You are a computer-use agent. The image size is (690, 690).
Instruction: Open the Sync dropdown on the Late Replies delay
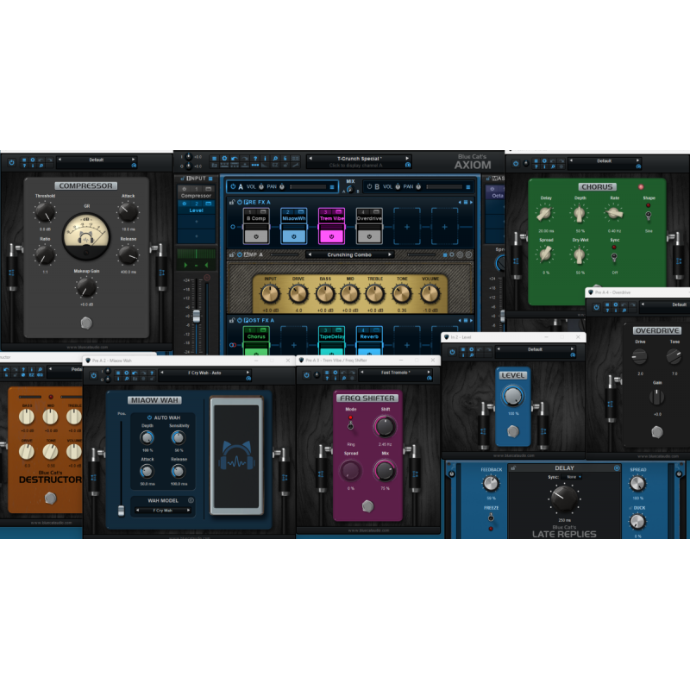point(572,477)
